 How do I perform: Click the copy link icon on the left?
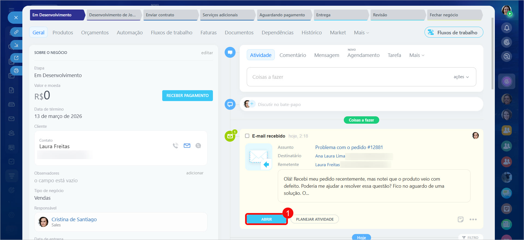tap(16, 32)
